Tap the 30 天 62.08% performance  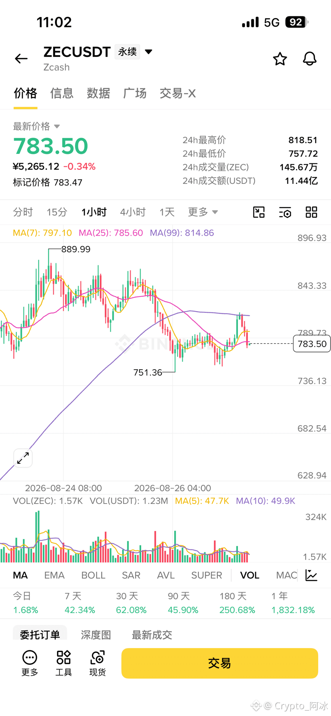131,603
